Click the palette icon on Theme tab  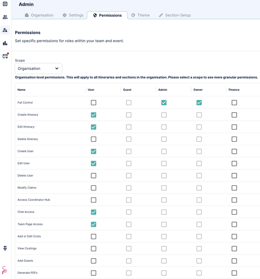coord(133,15)
